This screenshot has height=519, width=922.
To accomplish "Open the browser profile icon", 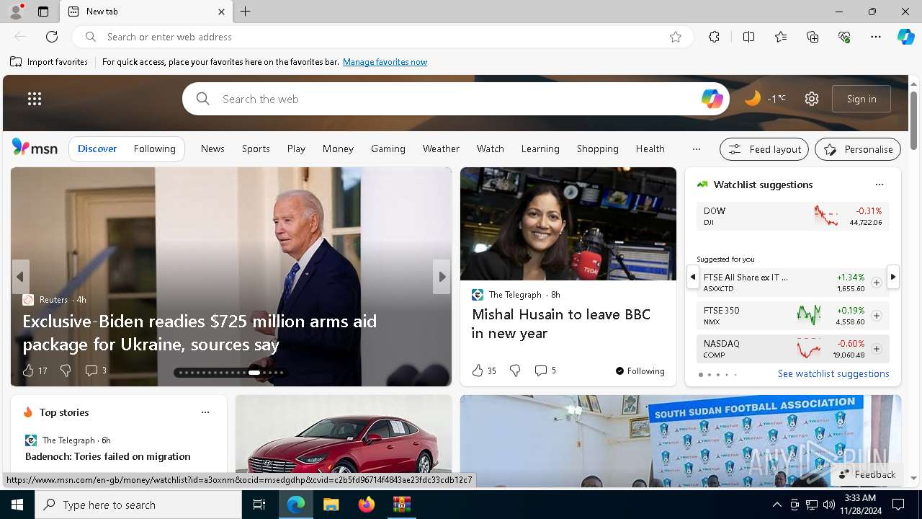I will [15, 12].
